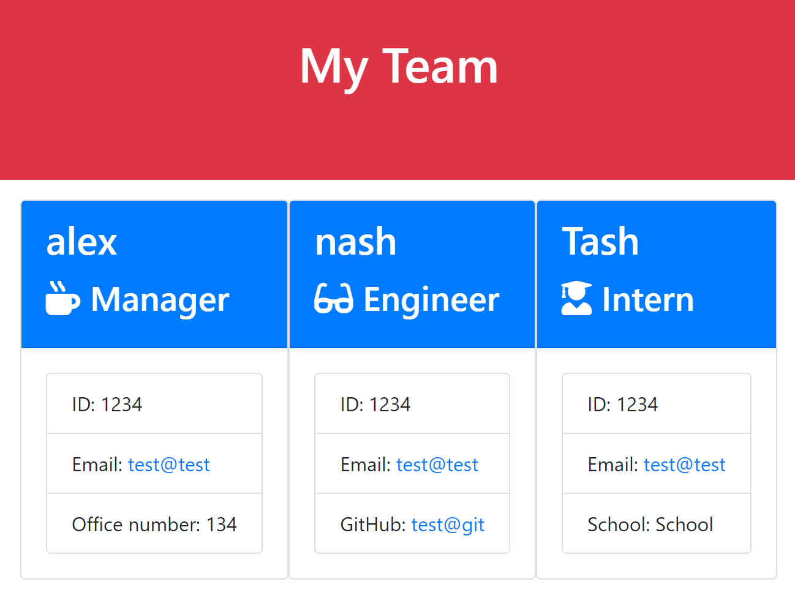The image size is (795, 601).
Task: Click the Office number: 134 entry
Action: (x=154, y=524)
